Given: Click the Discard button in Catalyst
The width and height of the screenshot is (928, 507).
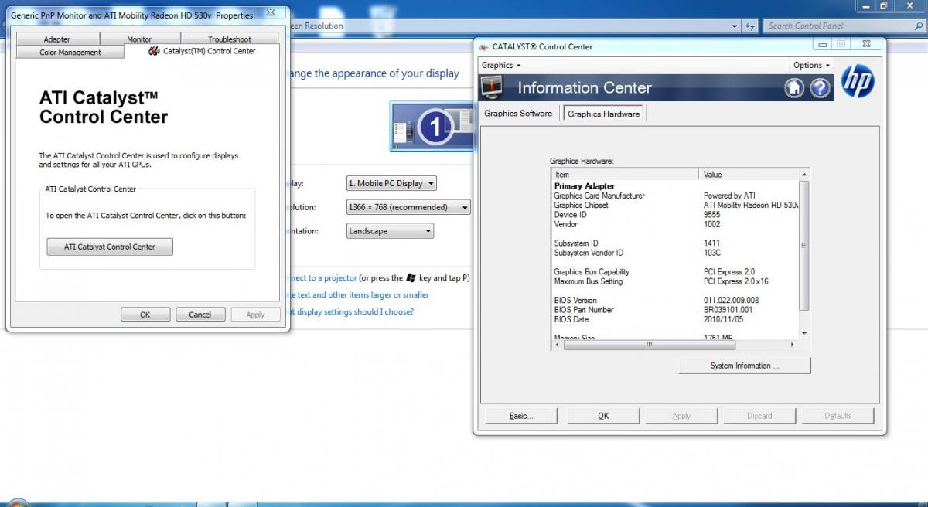Looking at the screenshot, I should click(759, 416).
